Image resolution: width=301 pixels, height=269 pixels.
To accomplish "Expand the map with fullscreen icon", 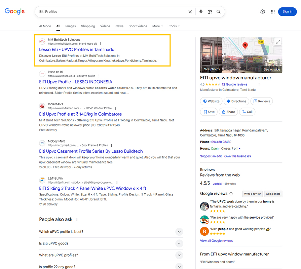I will pyautogui.click(x=277, y=42).
